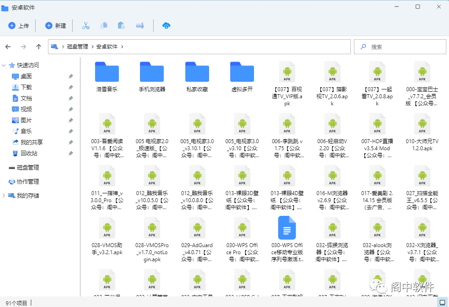Screen dimensions: 449x307
Task: Select 【037】百视通TV_VIP版.apk file
Action: [x=287, y=84]
